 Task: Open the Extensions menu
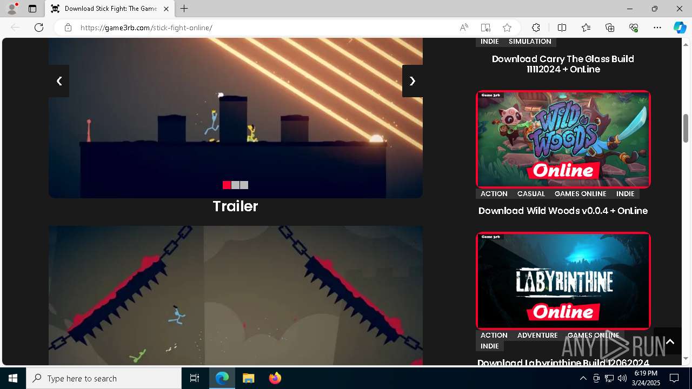[536, 28]
